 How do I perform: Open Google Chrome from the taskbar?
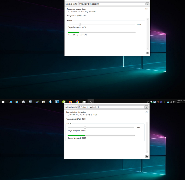pyautogui.click(x=77, y=102)
